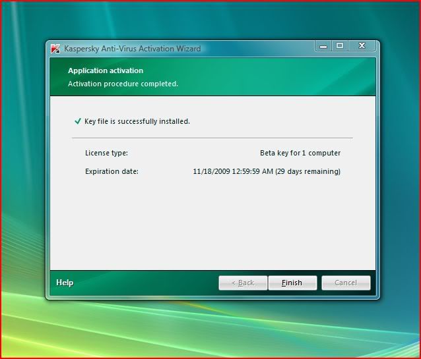This screenshot has width=421, height=359.
Task: Maximize the Activation Wizard window
Action: [x=340, y=46]
